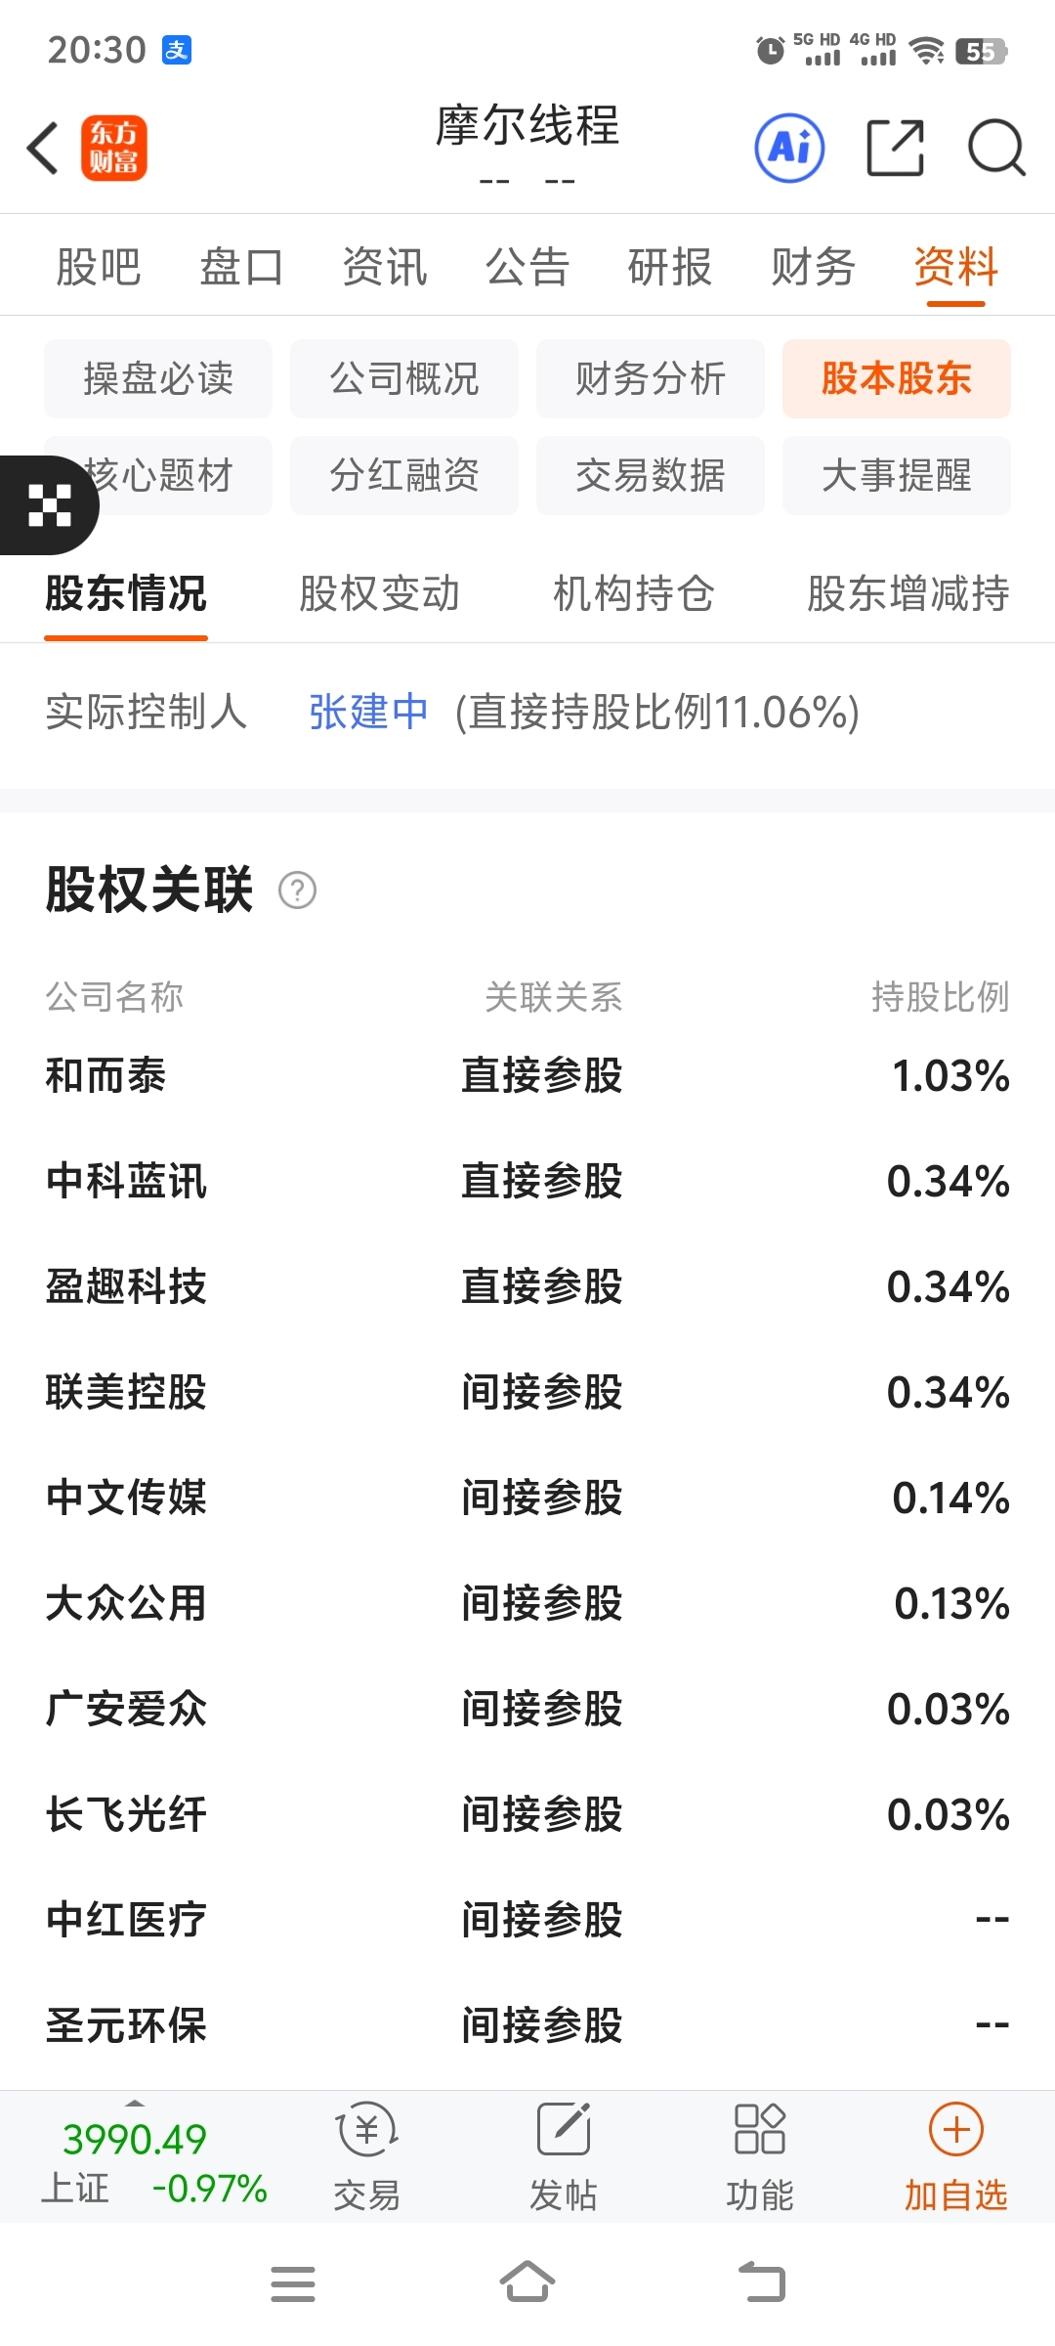Image resolution: width=1055 pixels, height=2346 pixels.
Task: Switch to the 财务 tab
Action: [813, 267]
